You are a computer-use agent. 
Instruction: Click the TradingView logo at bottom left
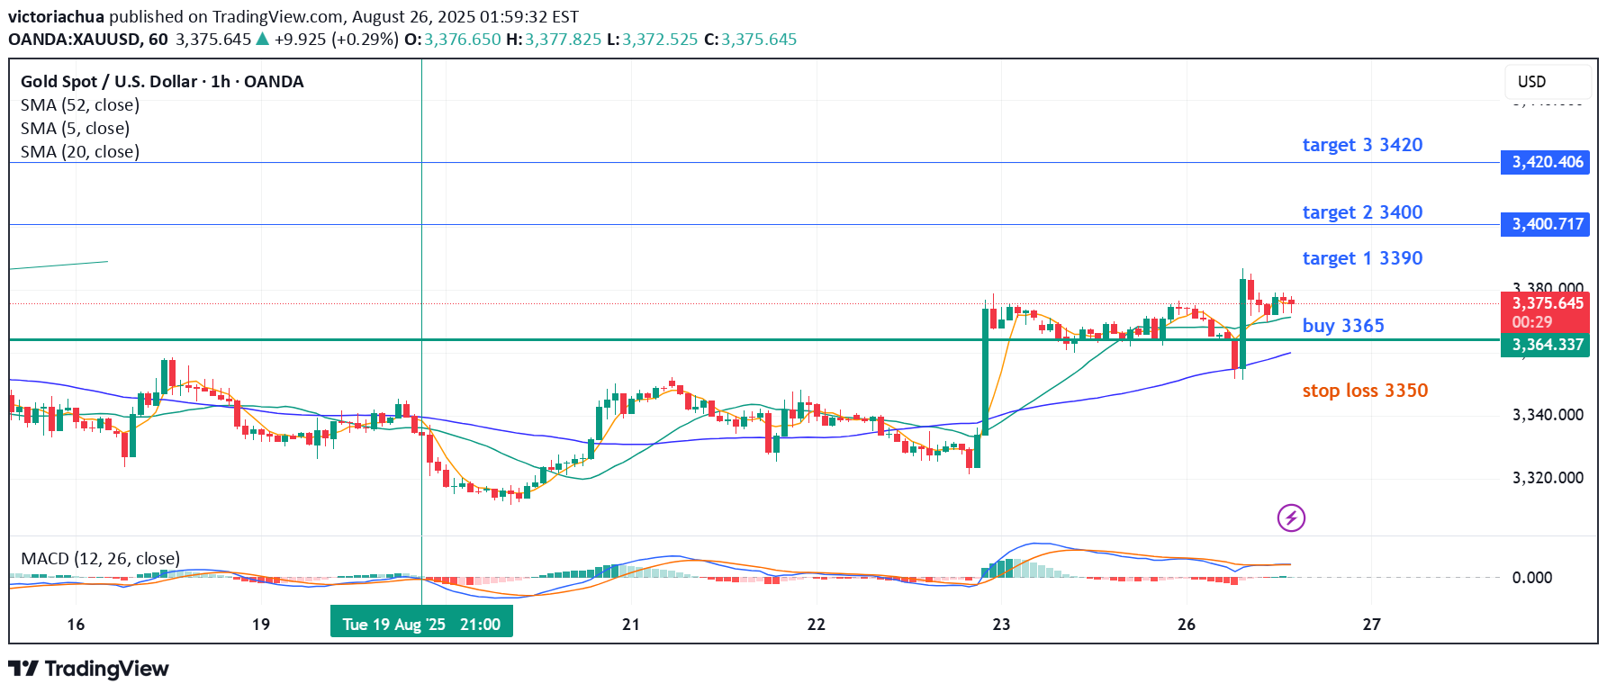[x=88, y=669]
